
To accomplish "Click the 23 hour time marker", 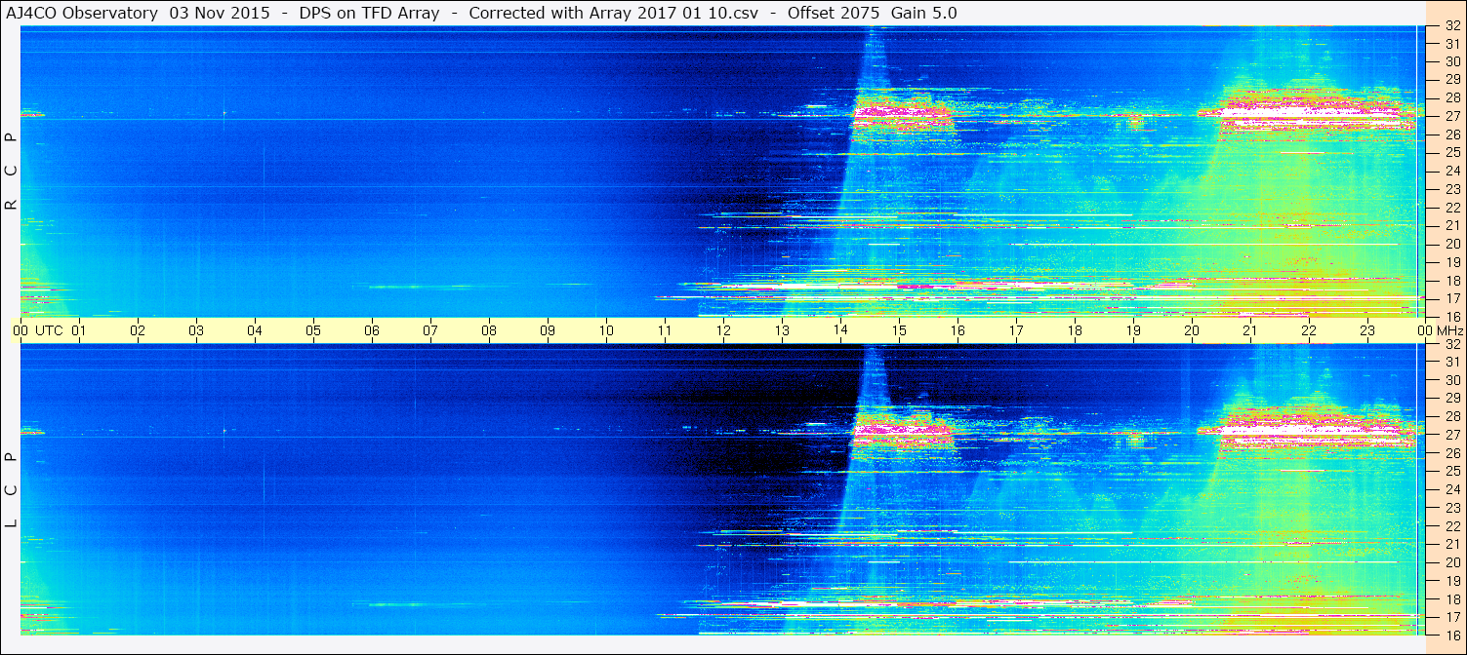I will tap(1367, 330).
